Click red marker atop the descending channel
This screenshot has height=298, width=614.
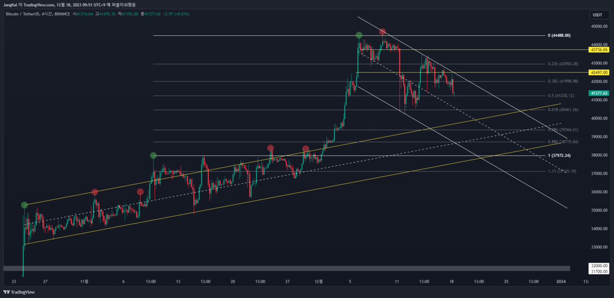(x=382, y=32)
